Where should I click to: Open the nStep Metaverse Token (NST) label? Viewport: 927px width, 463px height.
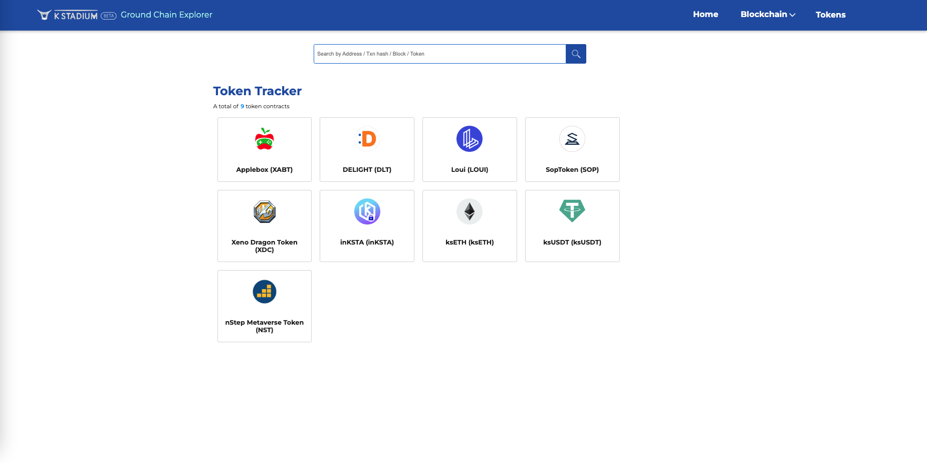(x=264, y=326)
